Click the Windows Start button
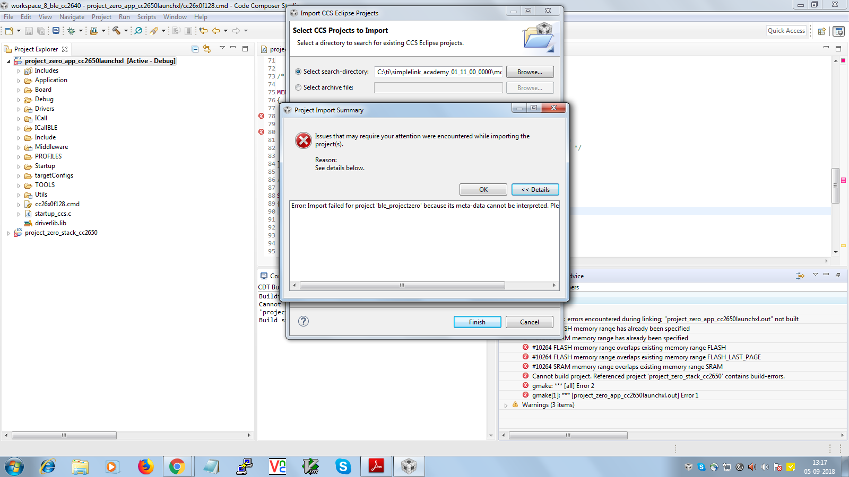Viewport: 849px width, 477px height. pyautogui.click(x=14, y=467)
